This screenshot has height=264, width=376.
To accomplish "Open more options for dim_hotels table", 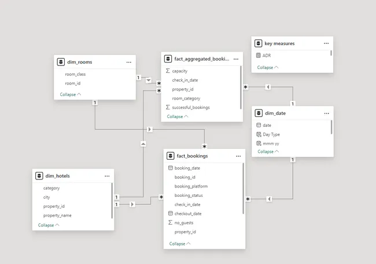I will tap(107, 176).
